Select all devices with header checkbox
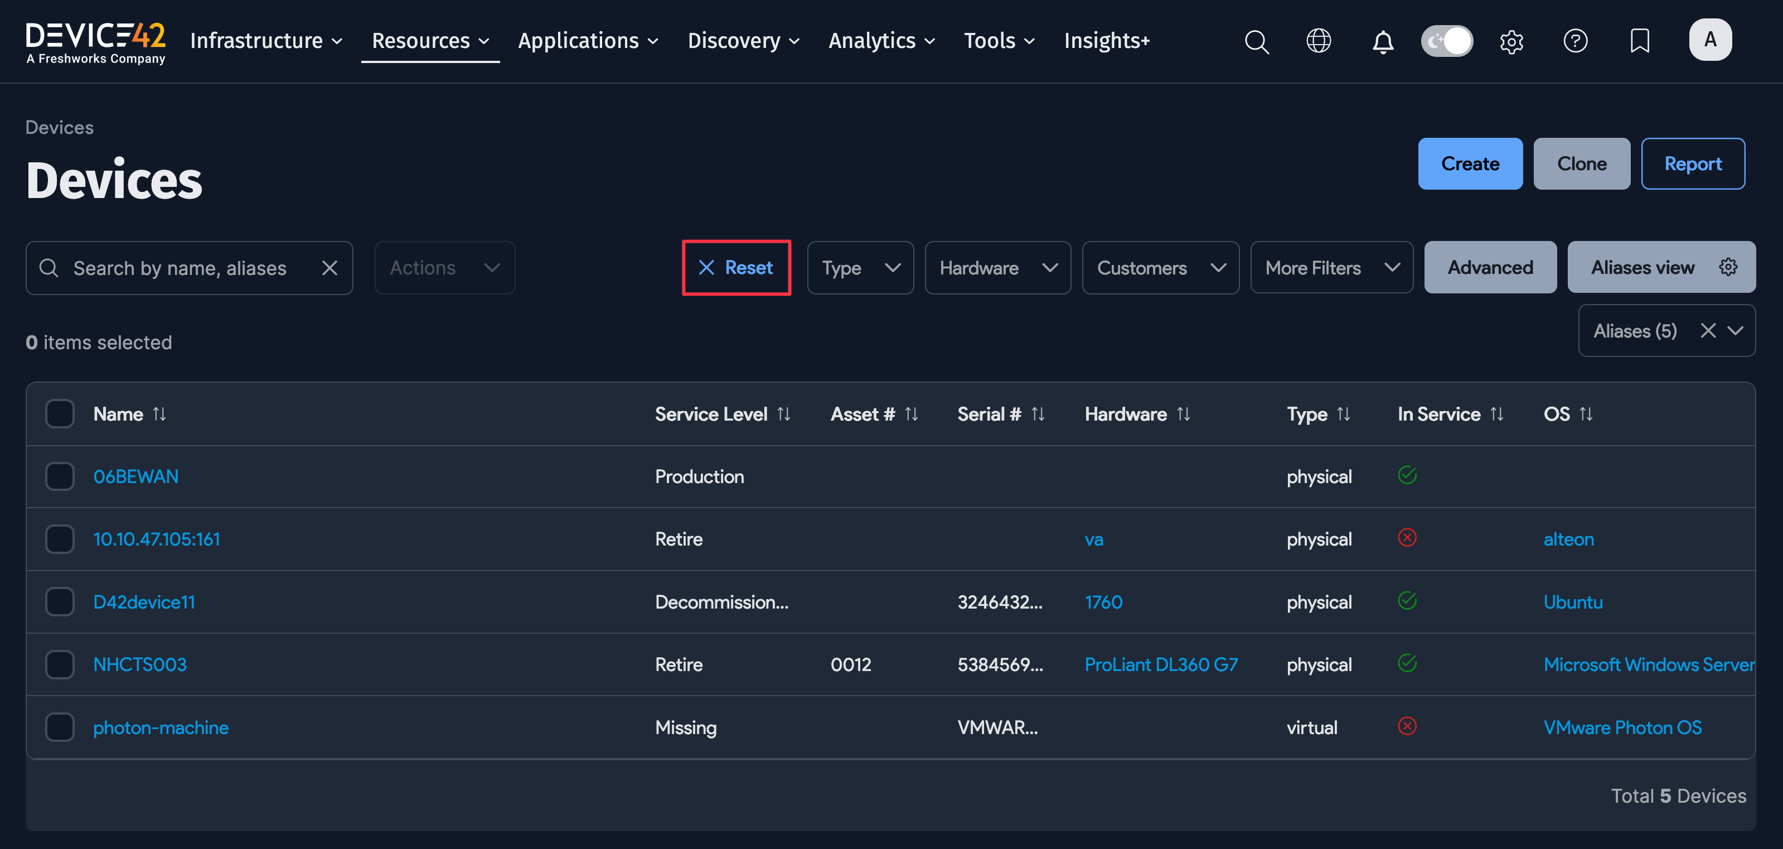Image resolution: width=1783 pixels, height=849 pixels. [60, 413]
